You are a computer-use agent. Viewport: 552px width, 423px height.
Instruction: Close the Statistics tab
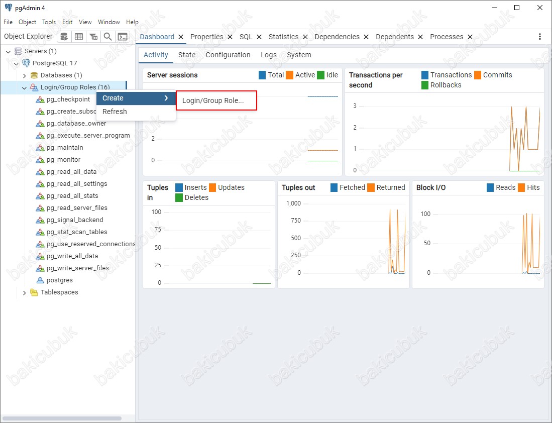[x=305, y=37]
